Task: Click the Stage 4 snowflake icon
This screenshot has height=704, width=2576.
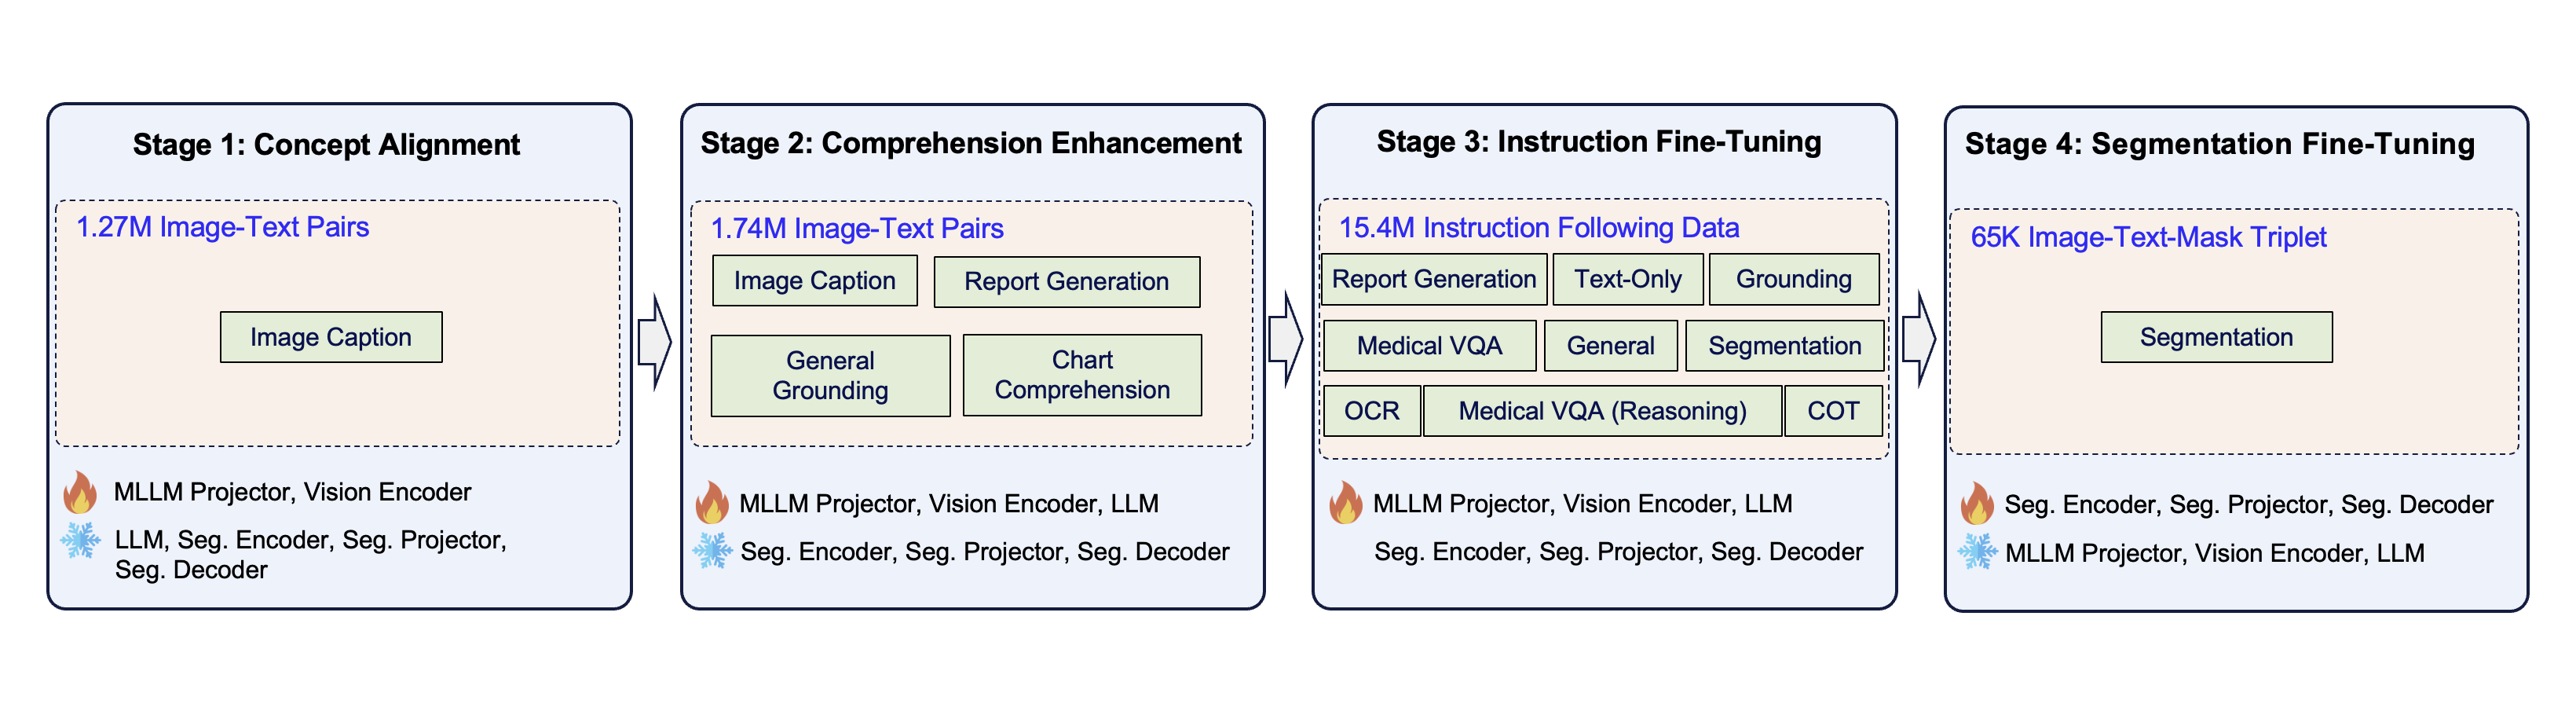Action: [x=1977, y=552]
